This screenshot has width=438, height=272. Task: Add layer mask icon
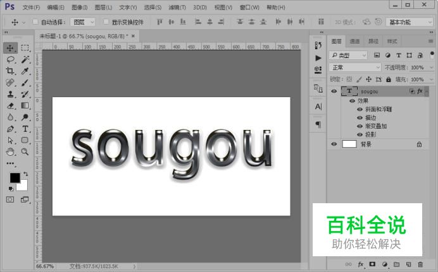372,264
